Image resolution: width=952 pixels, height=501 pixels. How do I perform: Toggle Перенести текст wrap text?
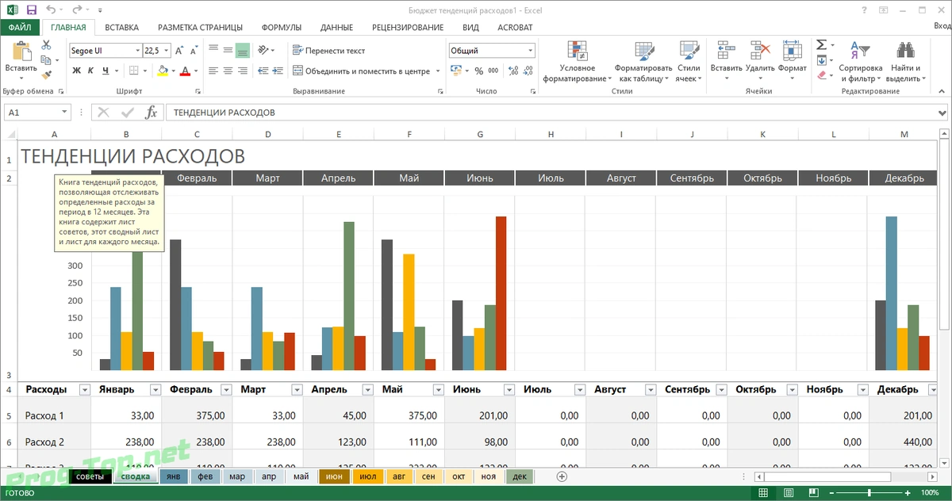coord(328,50)
